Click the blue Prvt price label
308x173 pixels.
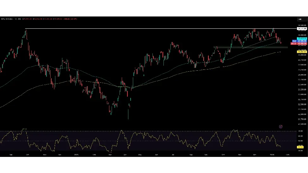302,41
